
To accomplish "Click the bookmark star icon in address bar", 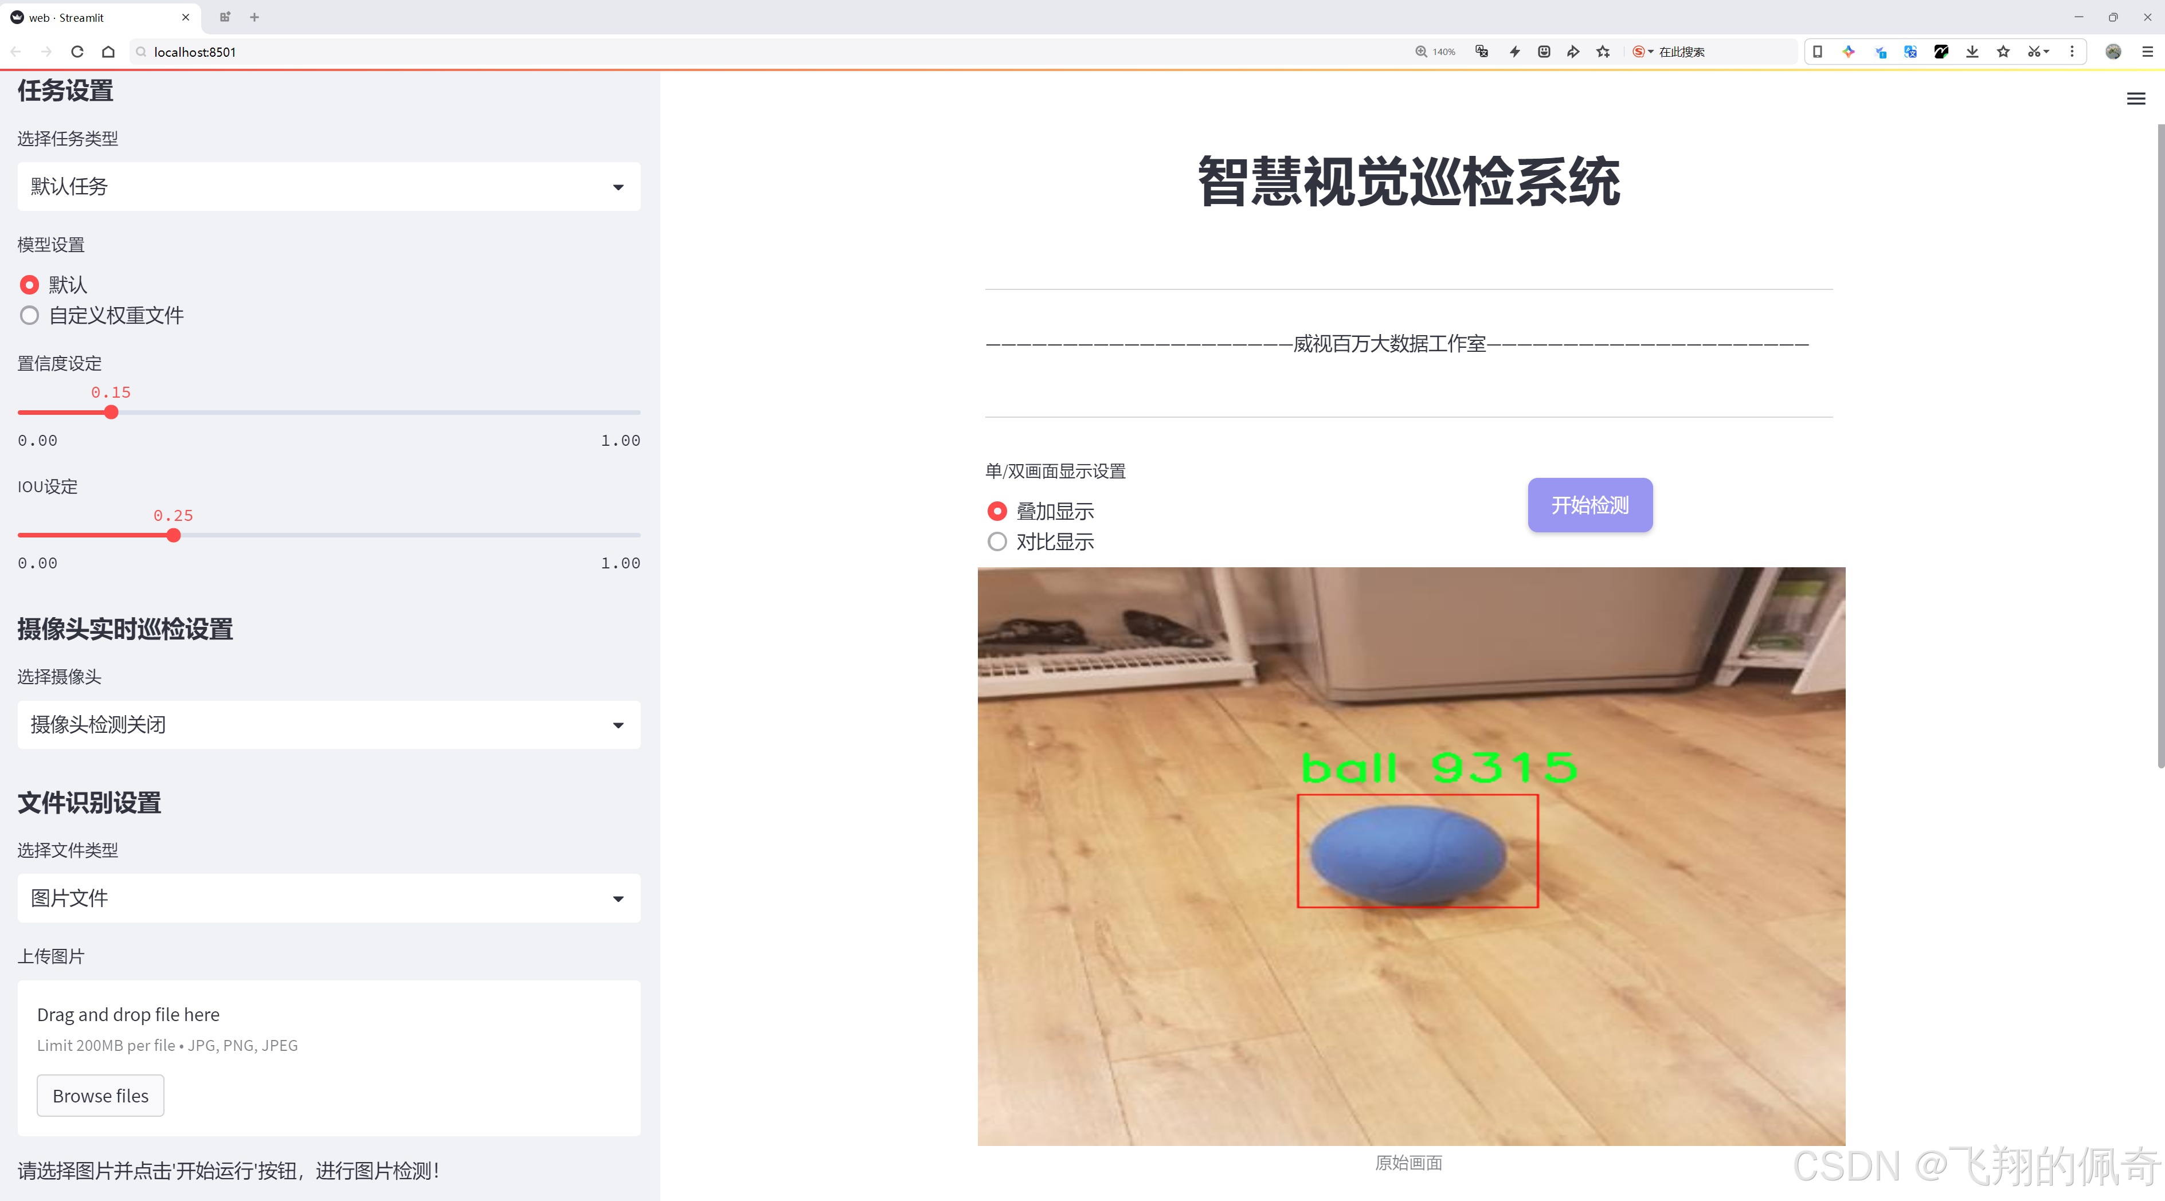I will point(1602,51).
